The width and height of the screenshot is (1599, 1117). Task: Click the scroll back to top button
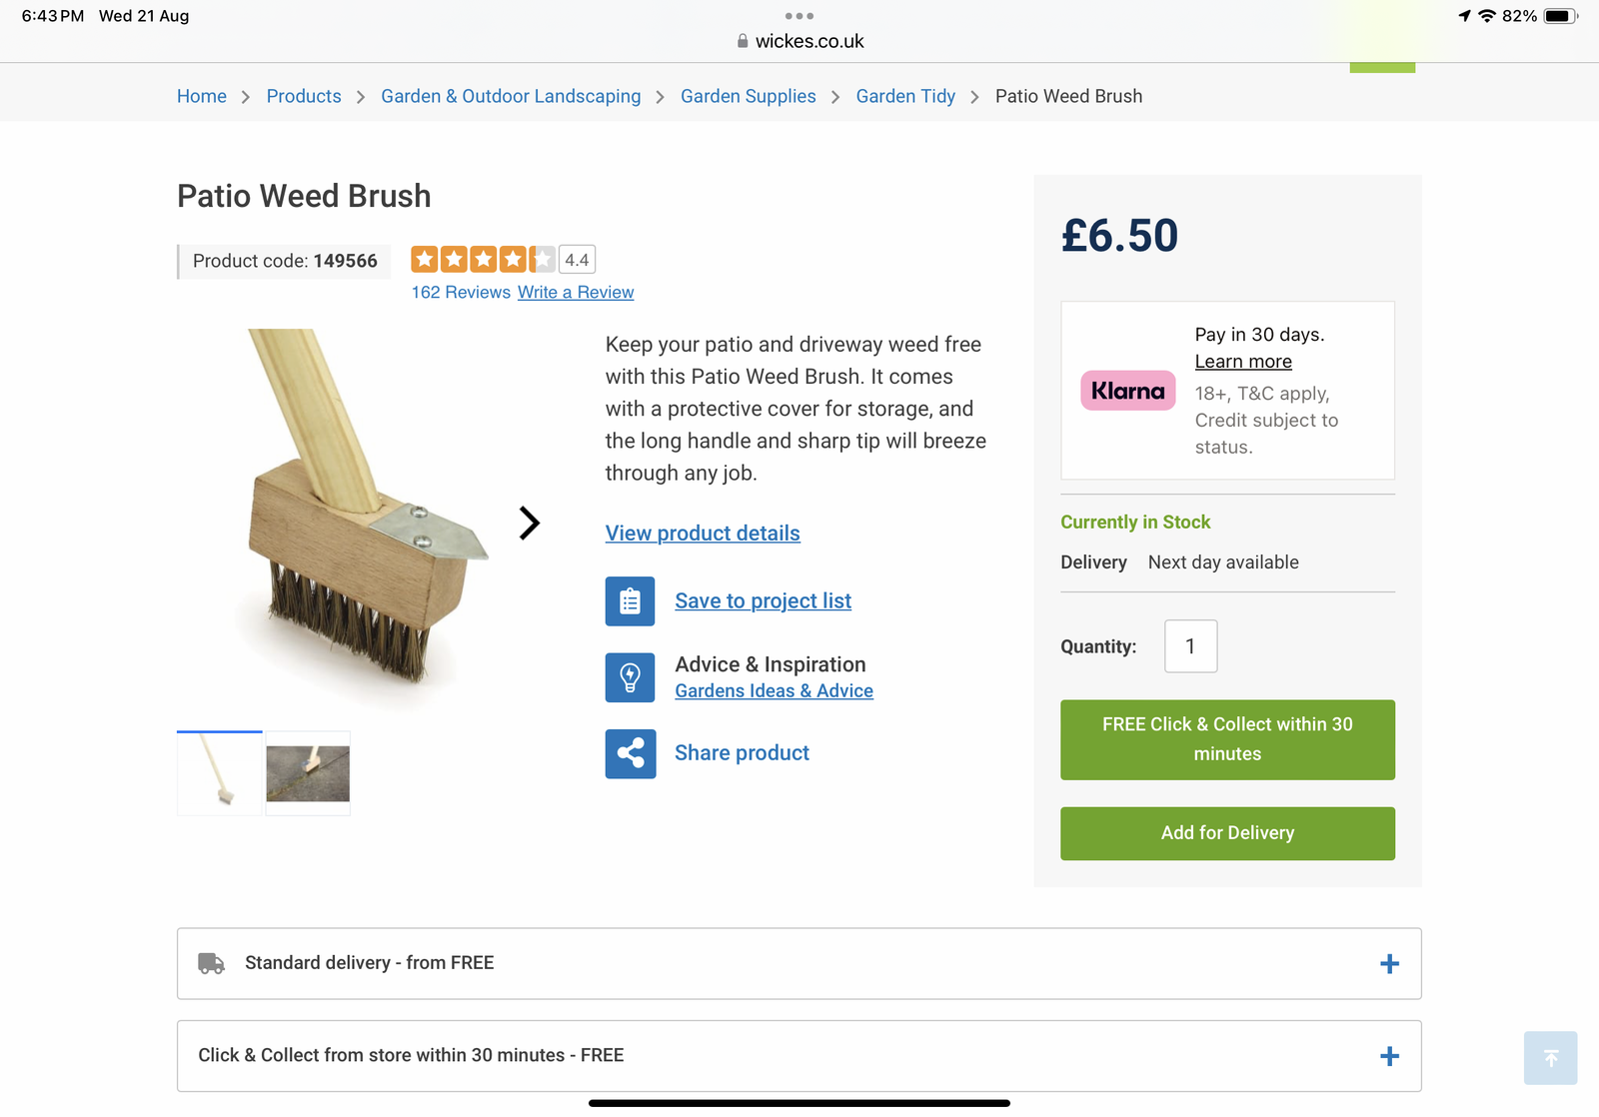point(1550,1058)
